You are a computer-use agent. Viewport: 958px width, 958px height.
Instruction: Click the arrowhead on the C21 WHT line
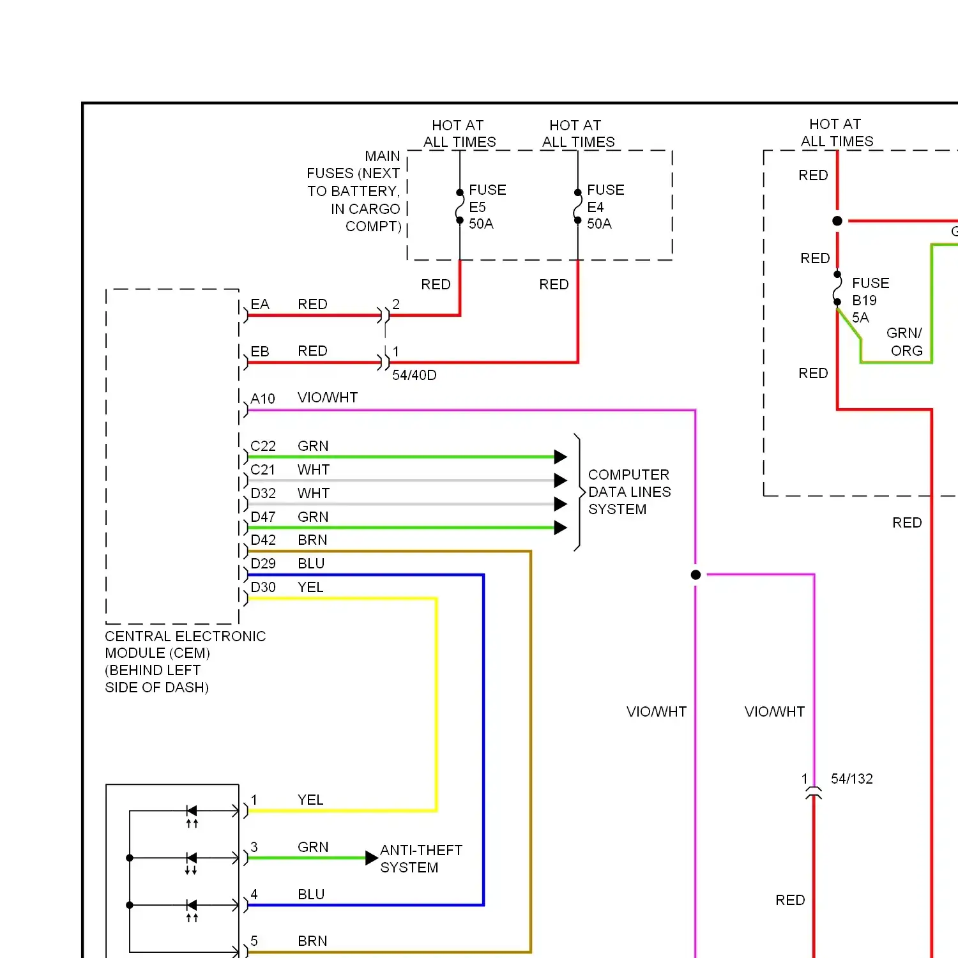coord(561,480)
